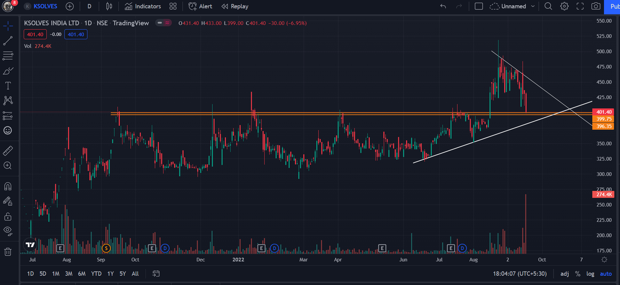
Task: Select the trend line drawing tool
Action: tap(8, 40)
